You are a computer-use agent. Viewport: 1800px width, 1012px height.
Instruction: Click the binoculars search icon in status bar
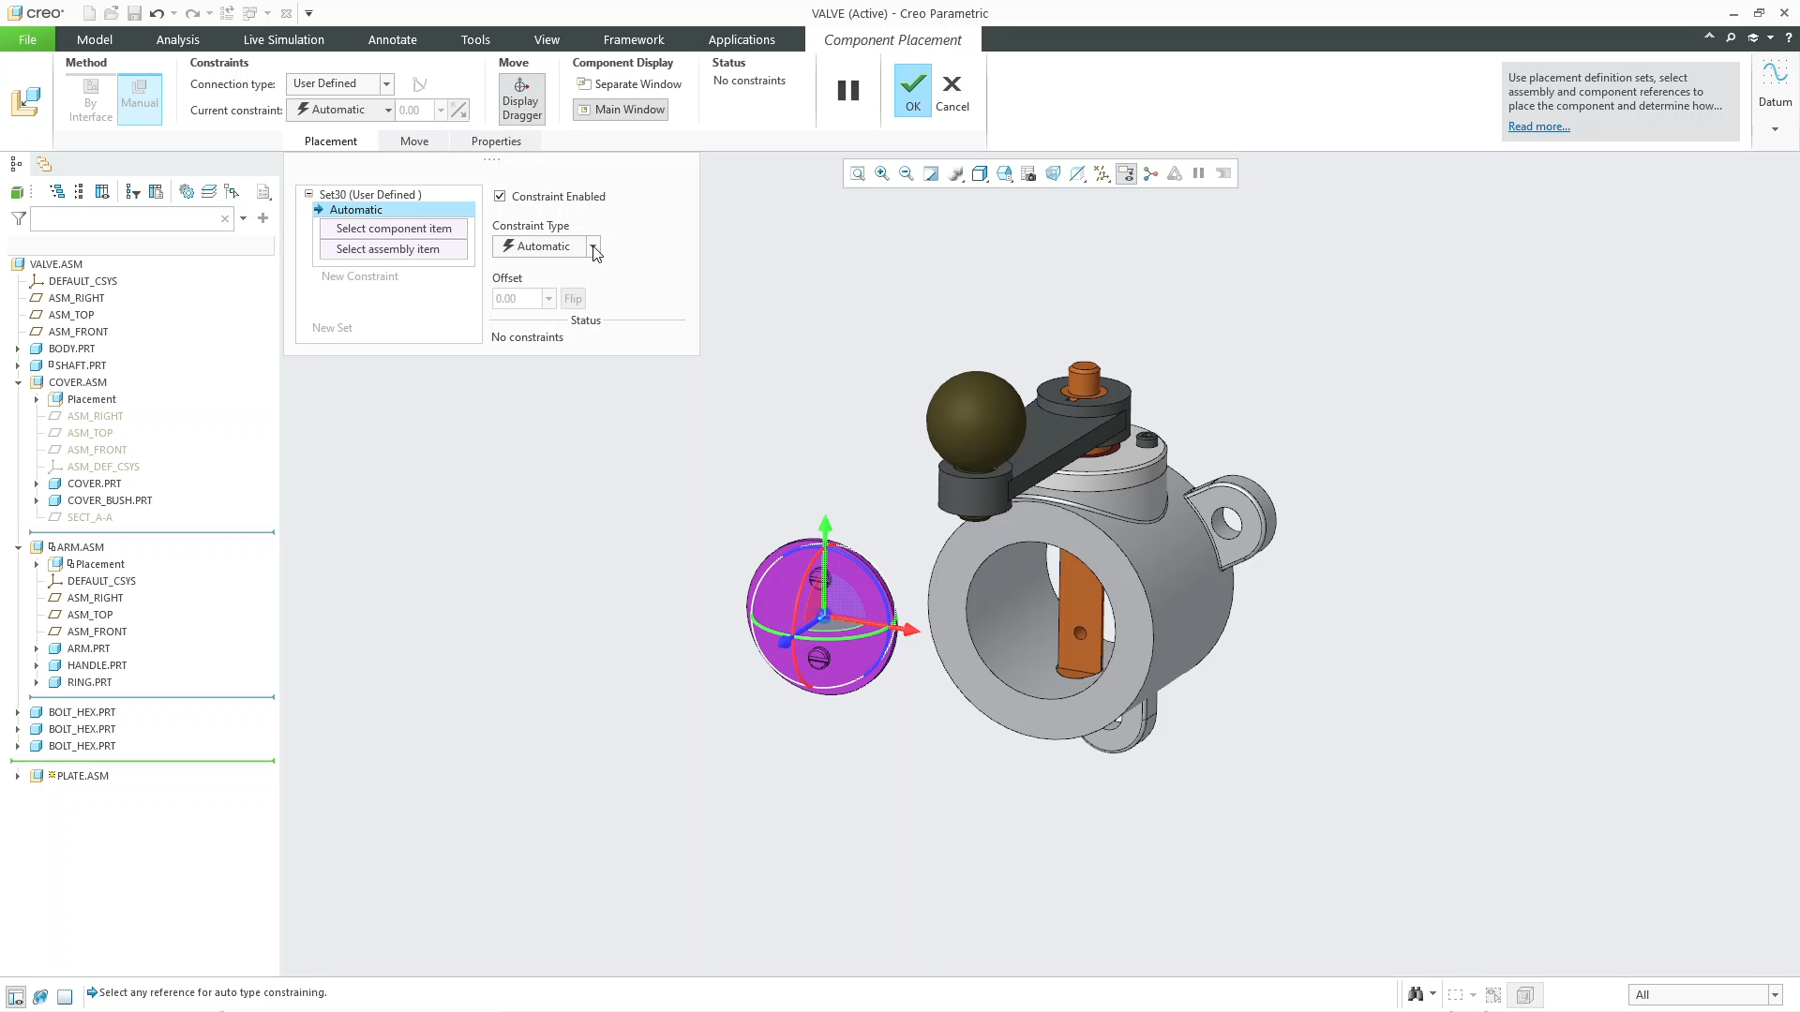1416,994
